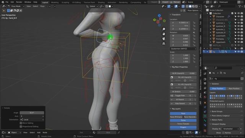
Task: Click the zoom magnifier viewport gizmo
Action: pyautogui.click(x=163, y=29)
